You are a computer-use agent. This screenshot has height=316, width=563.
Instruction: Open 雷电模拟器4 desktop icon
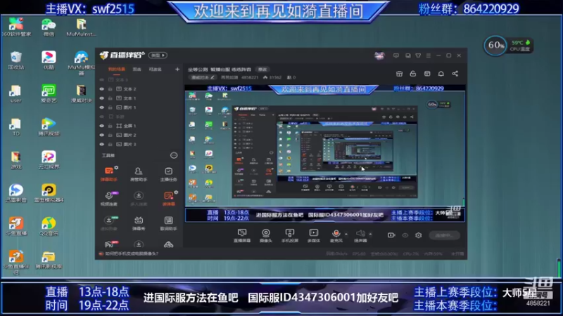[x=49, y=194]
